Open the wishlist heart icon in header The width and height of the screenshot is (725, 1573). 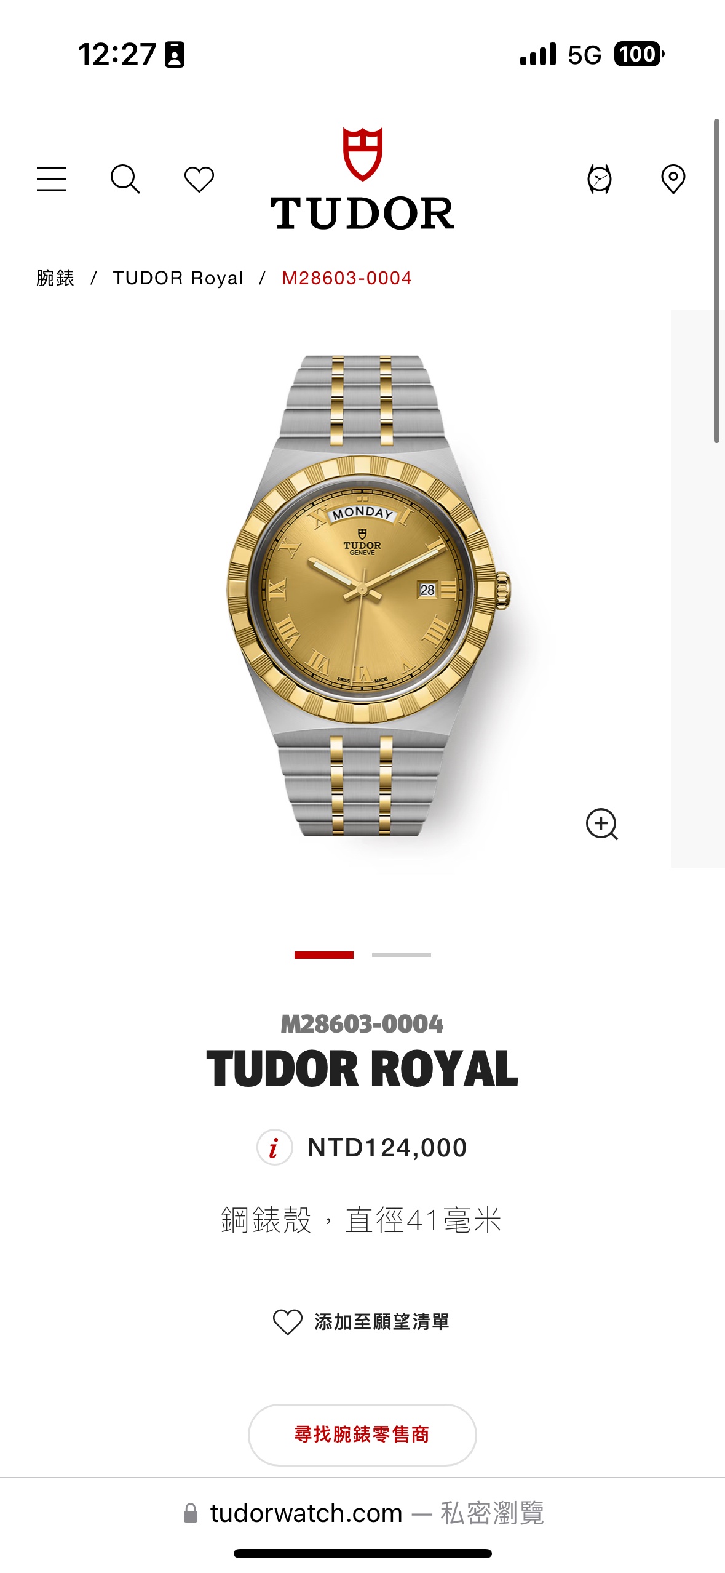point(199,179)
